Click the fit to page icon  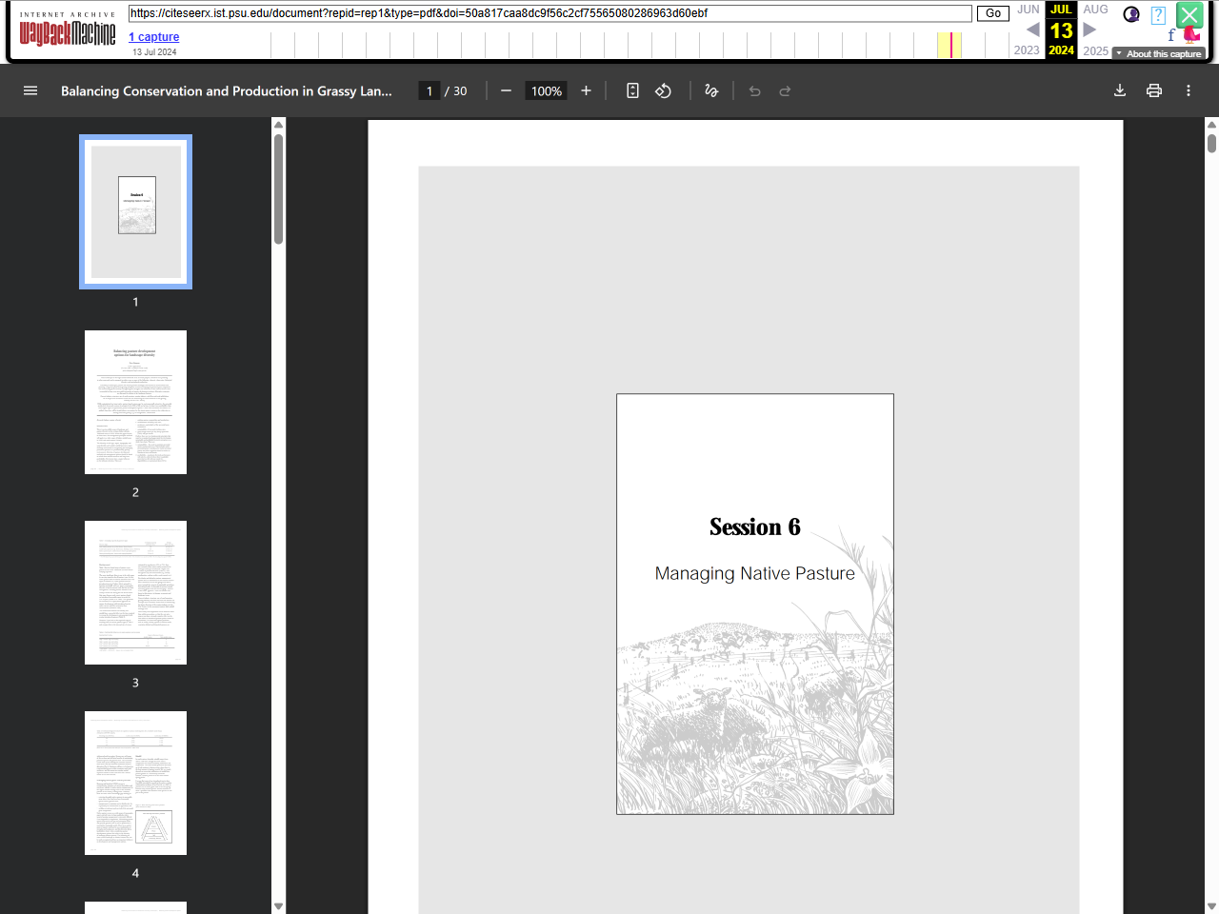(x=632, y=91)
